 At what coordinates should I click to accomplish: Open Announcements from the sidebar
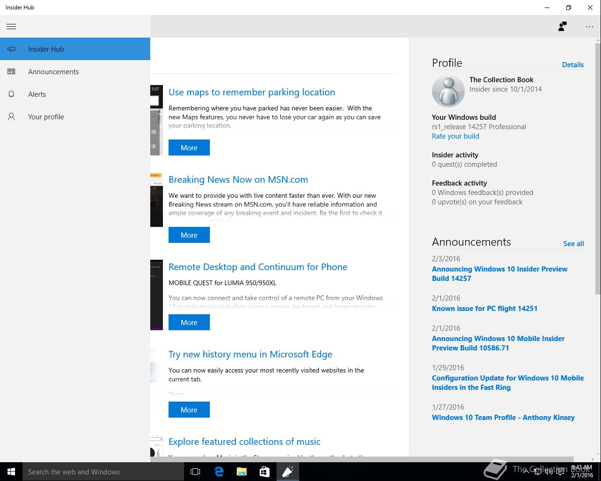coord(75,71)
